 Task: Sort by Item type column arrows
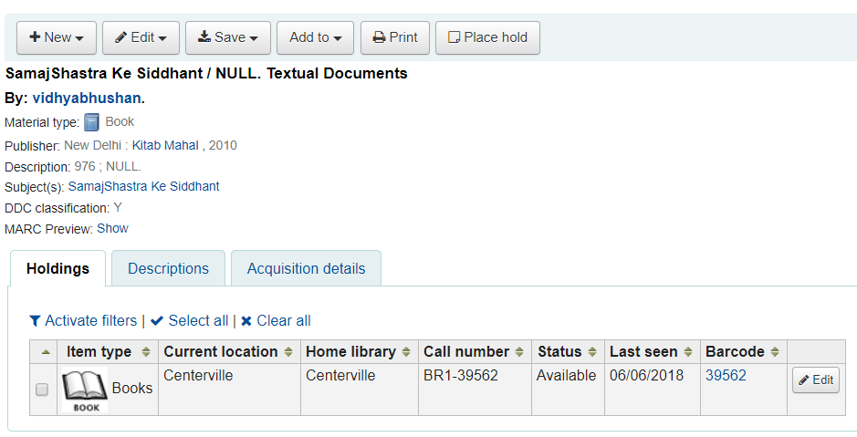[146, 352]
